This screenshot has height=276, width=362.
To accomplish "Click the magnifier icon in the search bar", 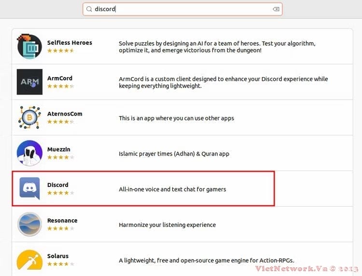I will click(89, 9).
